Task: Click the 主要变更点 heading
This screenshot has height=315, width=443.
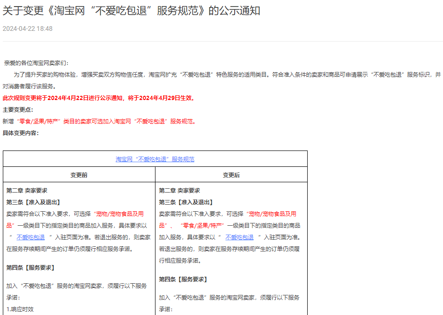Action: (x=18, y=110)
